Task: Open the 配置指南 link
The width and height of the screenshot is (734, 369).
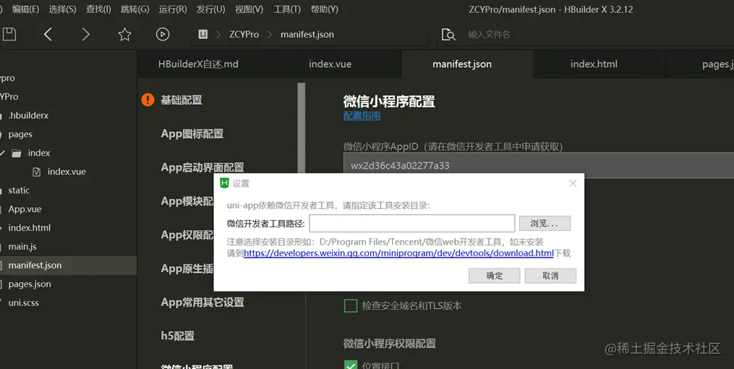Action: coord(362,116)
